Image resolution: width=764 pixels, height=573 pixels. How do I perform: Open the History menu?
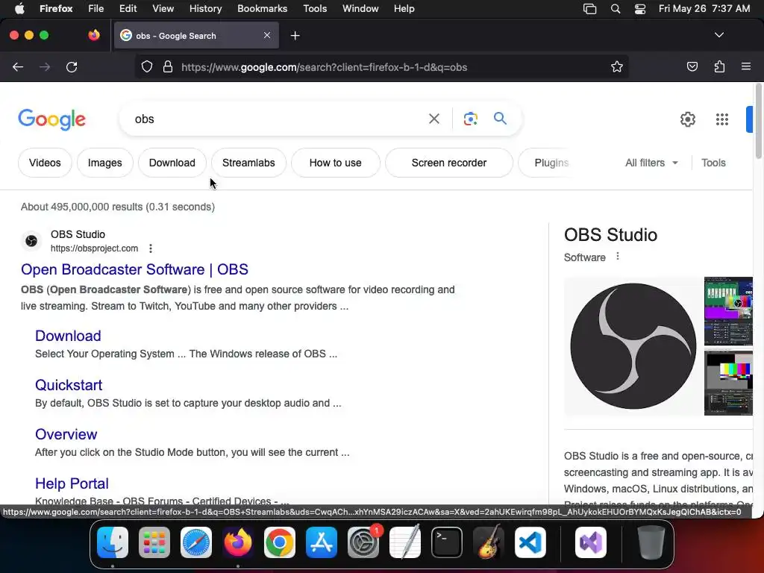pyautogui.click(x=205, y=9)
